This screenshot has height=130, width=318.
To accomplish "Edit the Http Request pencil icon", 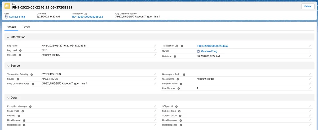I will 155,120.
